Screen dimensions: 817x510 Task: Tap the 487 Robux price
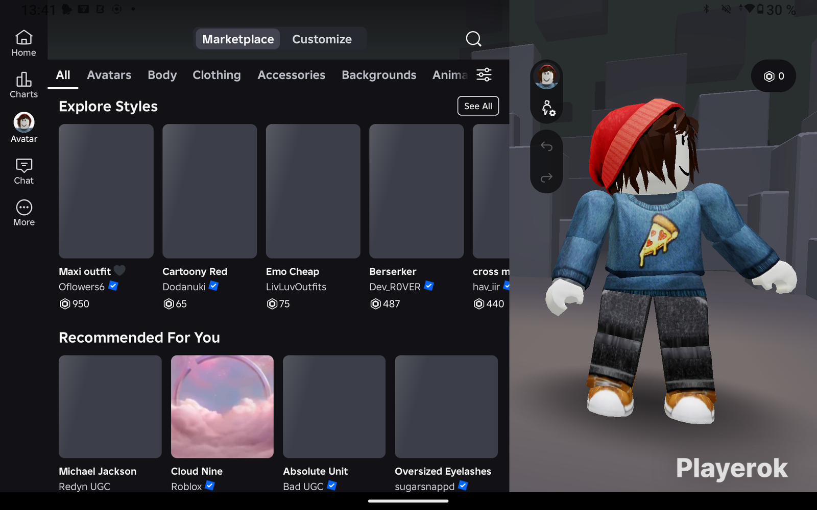point(385,304)
